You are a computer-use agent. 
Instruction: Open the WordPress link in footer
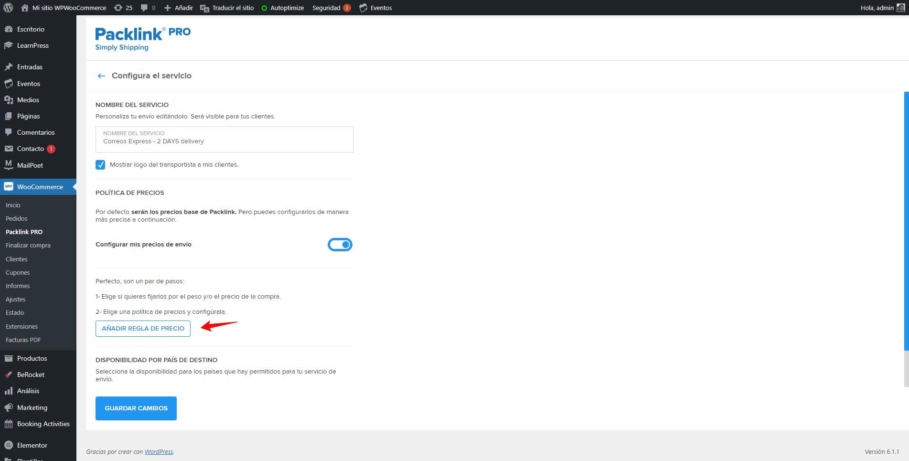[159, 452]
